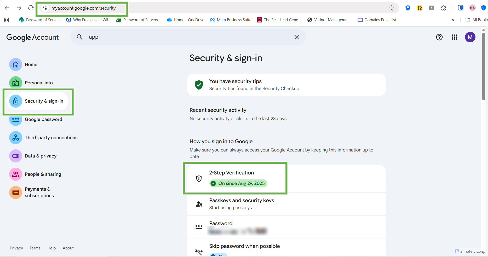This screenshot has width=488, height=257.
Task: Bookmark this page with the star icon
Action: coord(391,8)
